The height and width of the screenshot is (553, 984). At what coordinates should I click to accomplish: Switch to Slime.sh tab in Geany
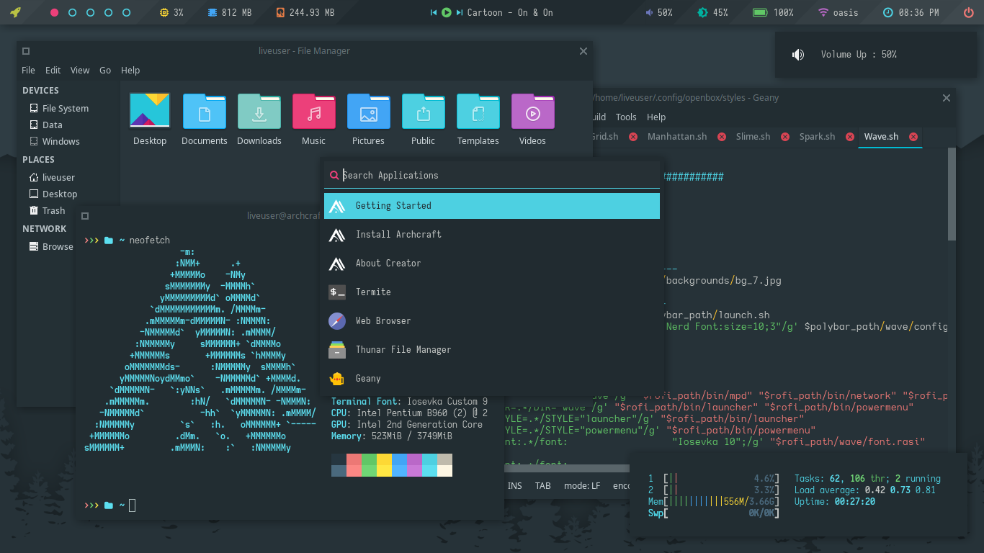(x=753, y=137)
